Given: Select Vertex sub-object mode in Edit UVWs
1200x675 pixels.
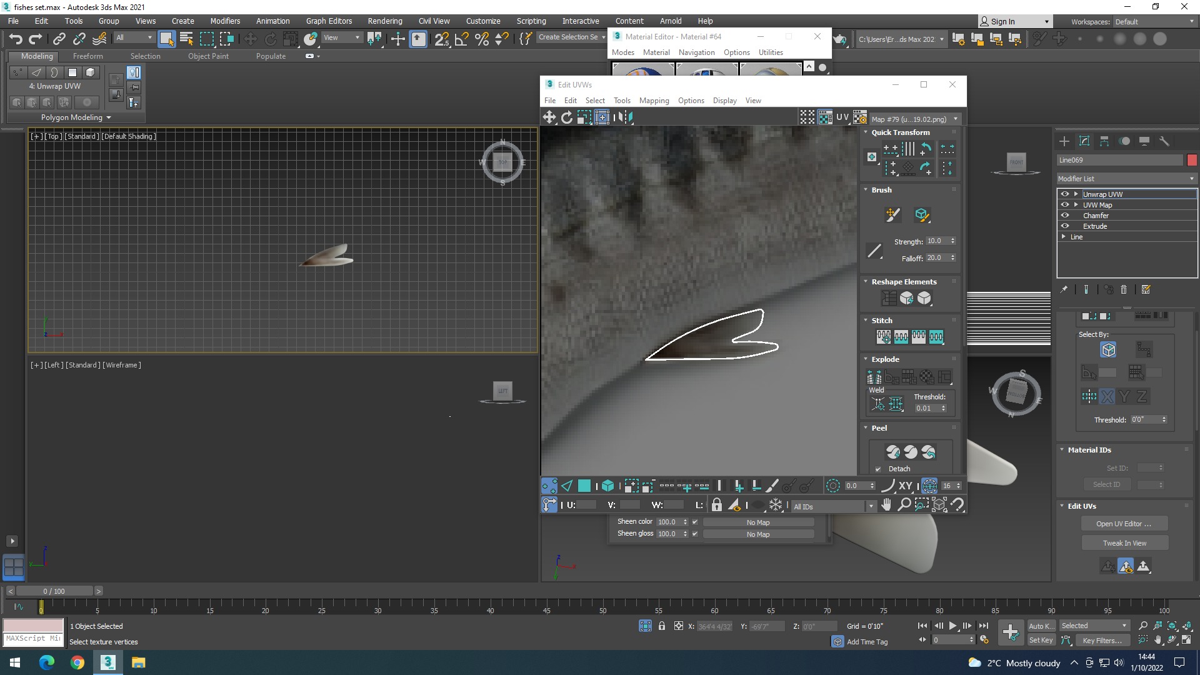Looking at the screenshot, I should [x=549, y=486].
